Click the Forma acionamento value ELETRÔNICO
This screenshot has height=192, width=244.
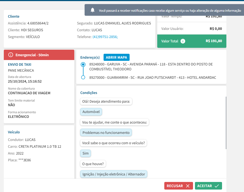(x=18, y=117)
